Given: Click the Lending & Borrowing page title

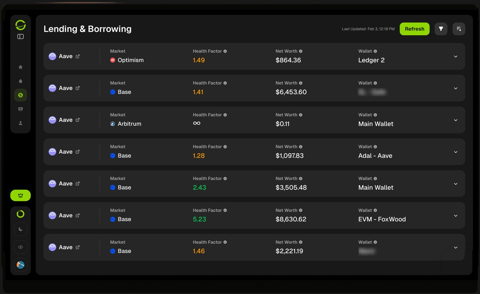Looking at the screenshot, I should [x=87, y=29].
